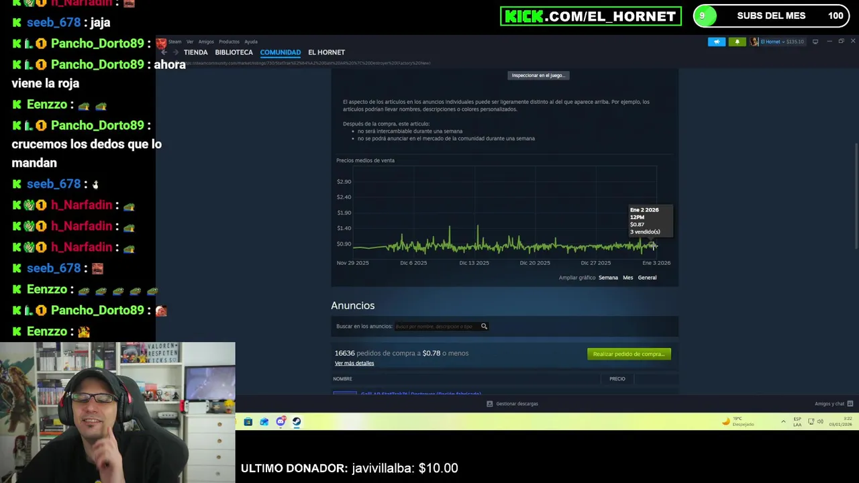Click the NOMBRE column header
The image size is (859, 483).
pyautogui.click(x=342, y=379)
